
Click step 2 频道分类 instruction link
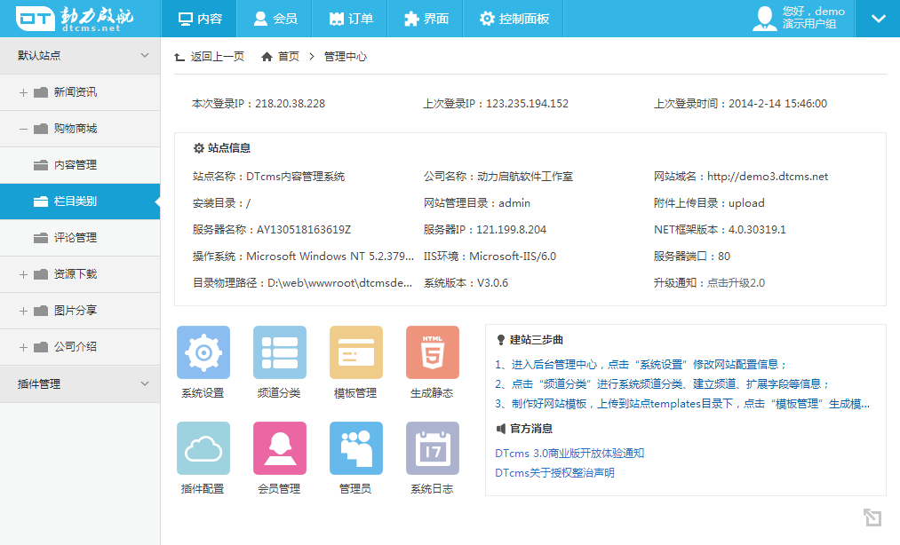(x=663, y=383)
